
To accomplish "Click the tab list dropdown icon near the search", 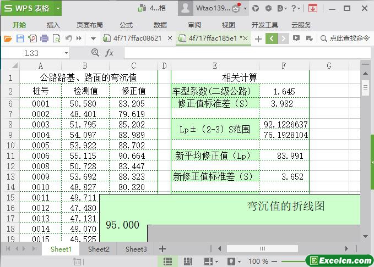I will pyautogui.click(x=310, y=38).
